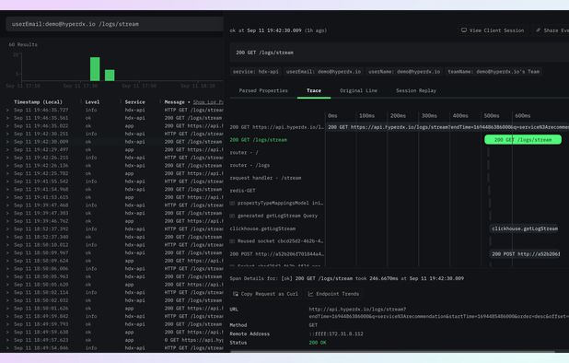Select the green 200 GET /logs/stream span bar

pyautogui.click(x=523, y=140)
